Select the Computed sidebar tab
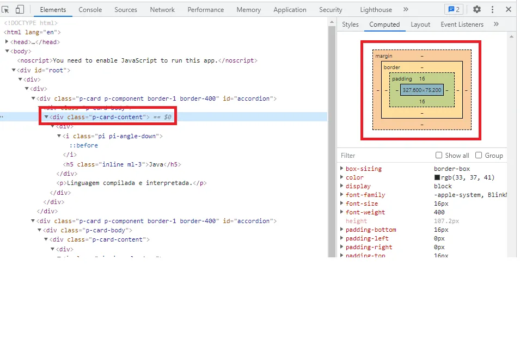 click(384, 24)
